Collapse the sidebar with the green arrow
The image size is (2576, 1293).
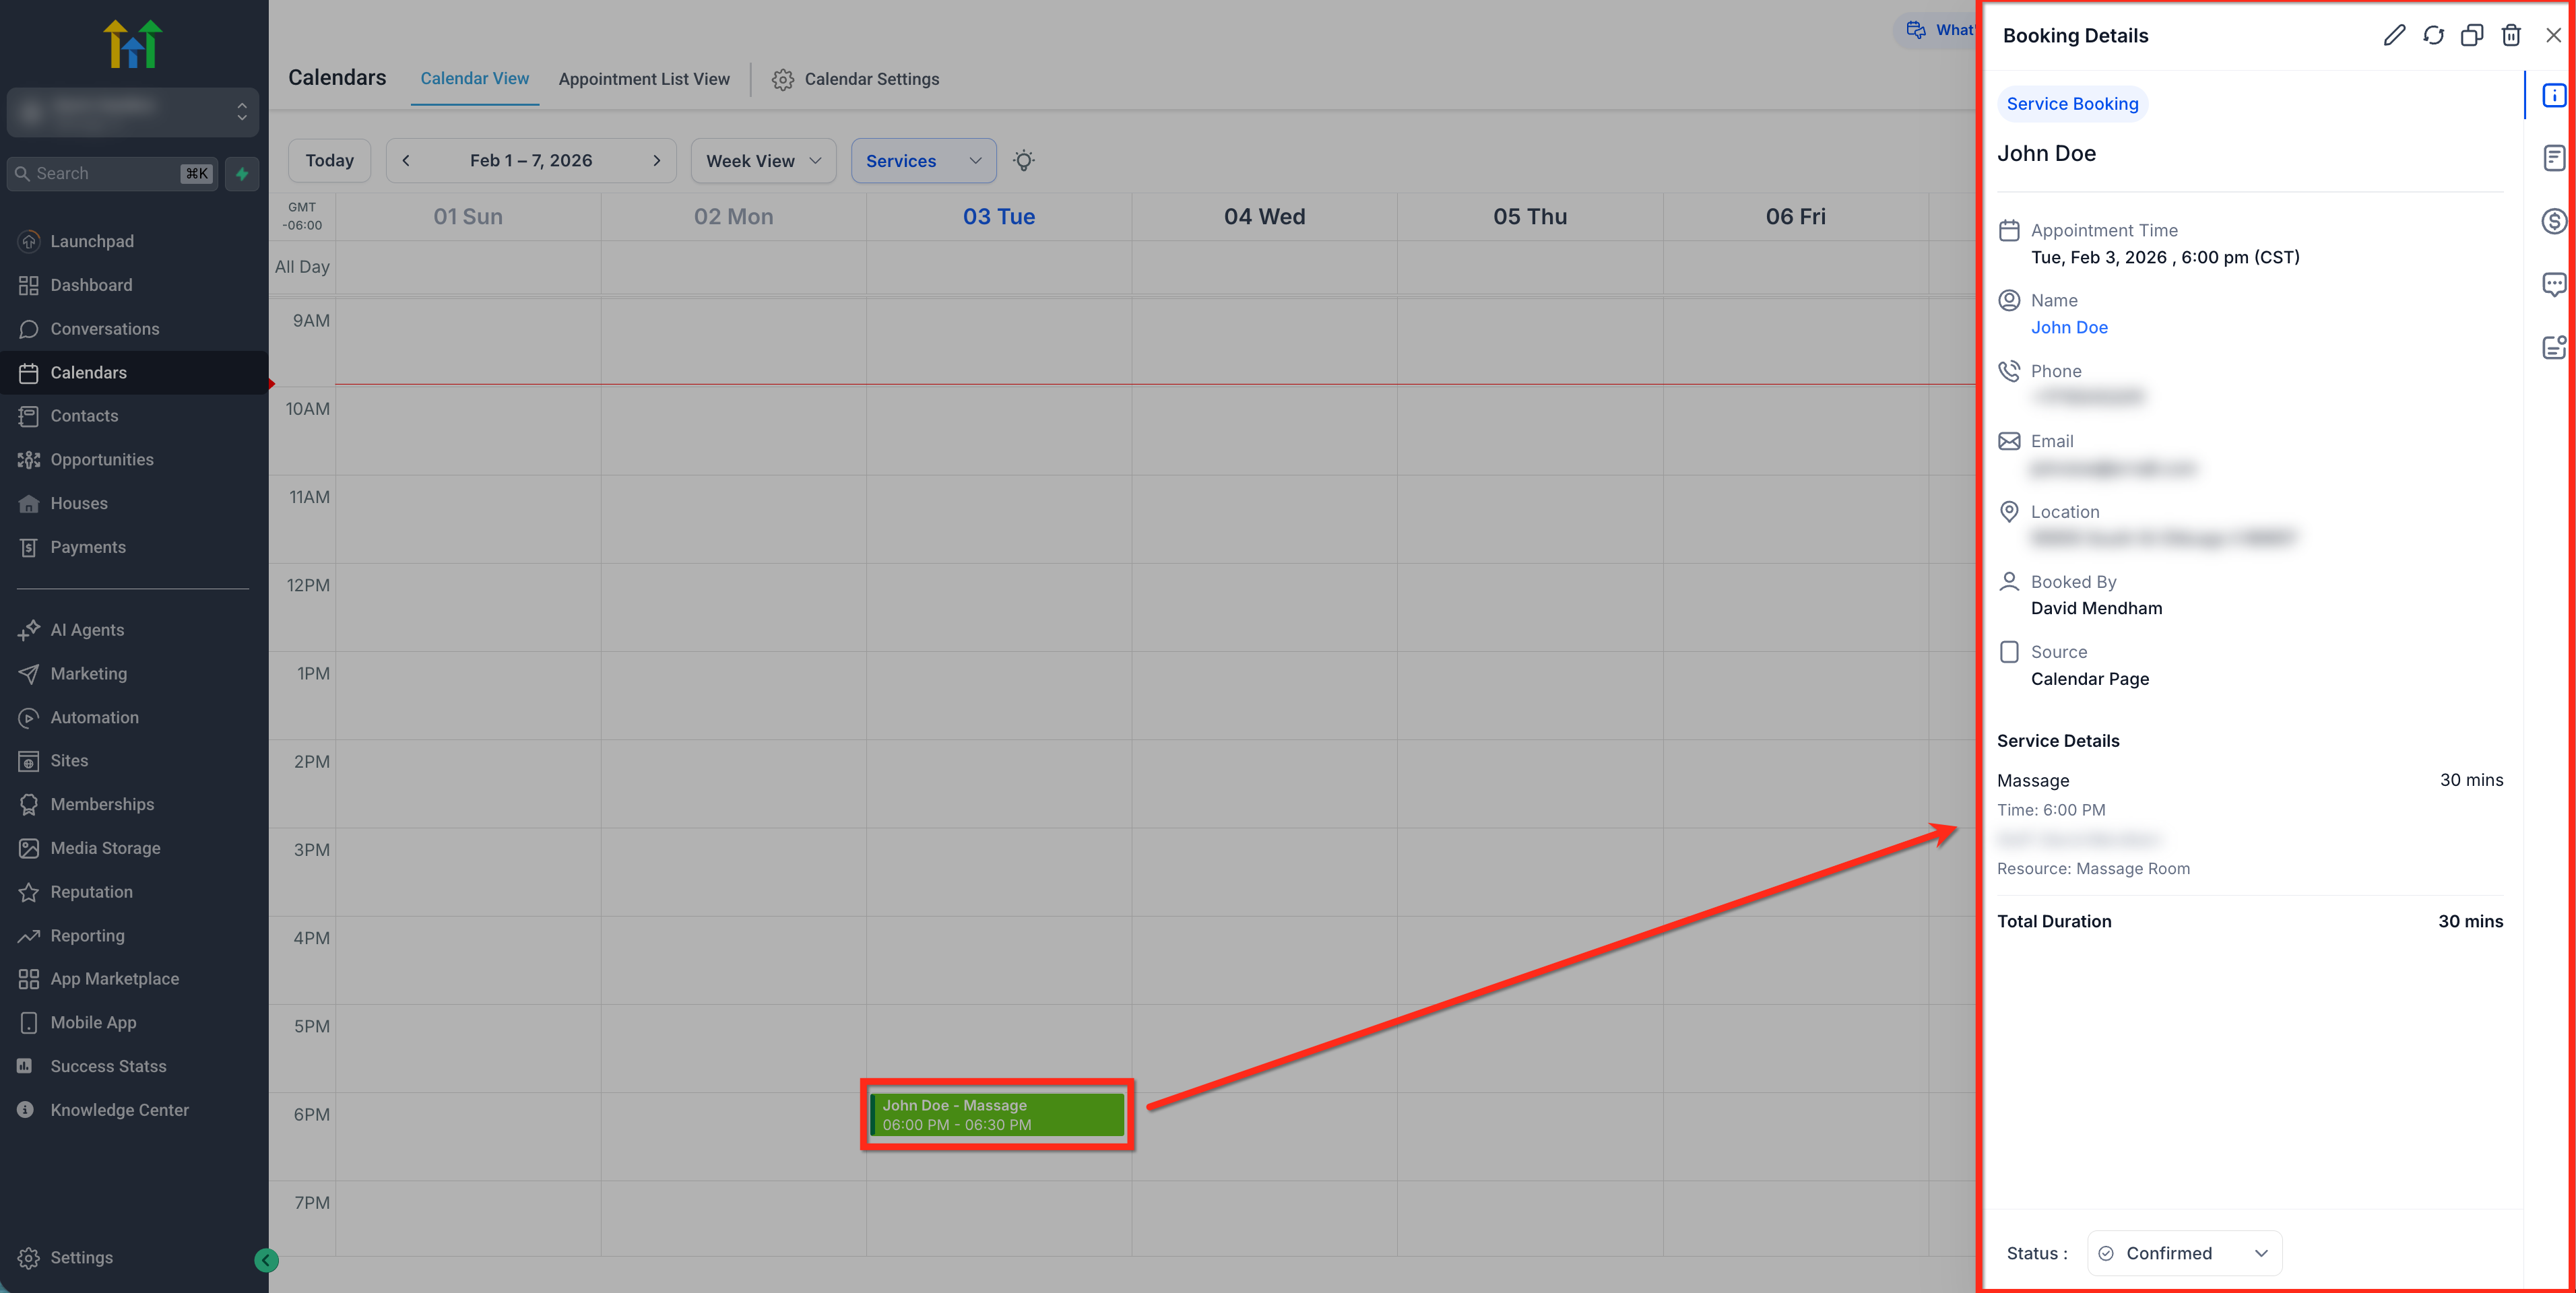[266, 1260]
